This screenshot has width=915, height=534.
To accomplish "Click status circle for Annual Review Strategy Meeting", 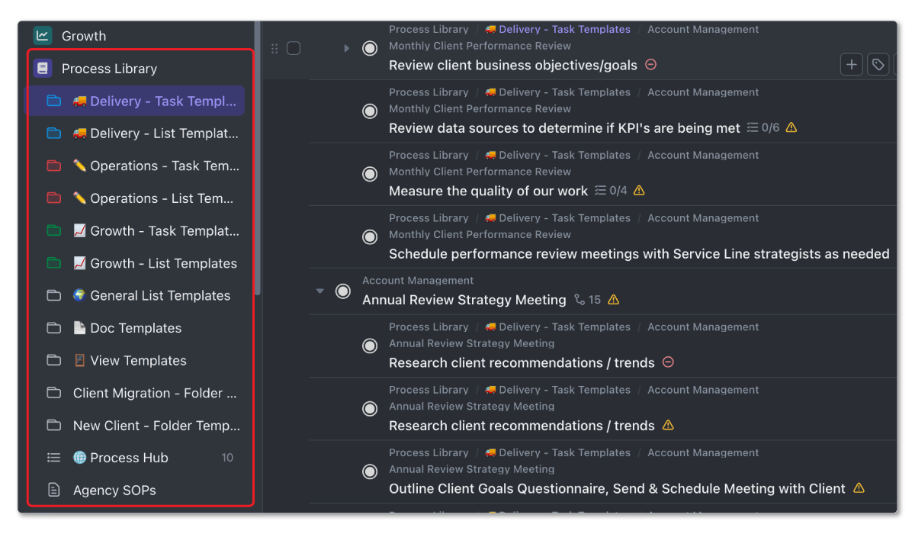I will [x=342, y=291].
